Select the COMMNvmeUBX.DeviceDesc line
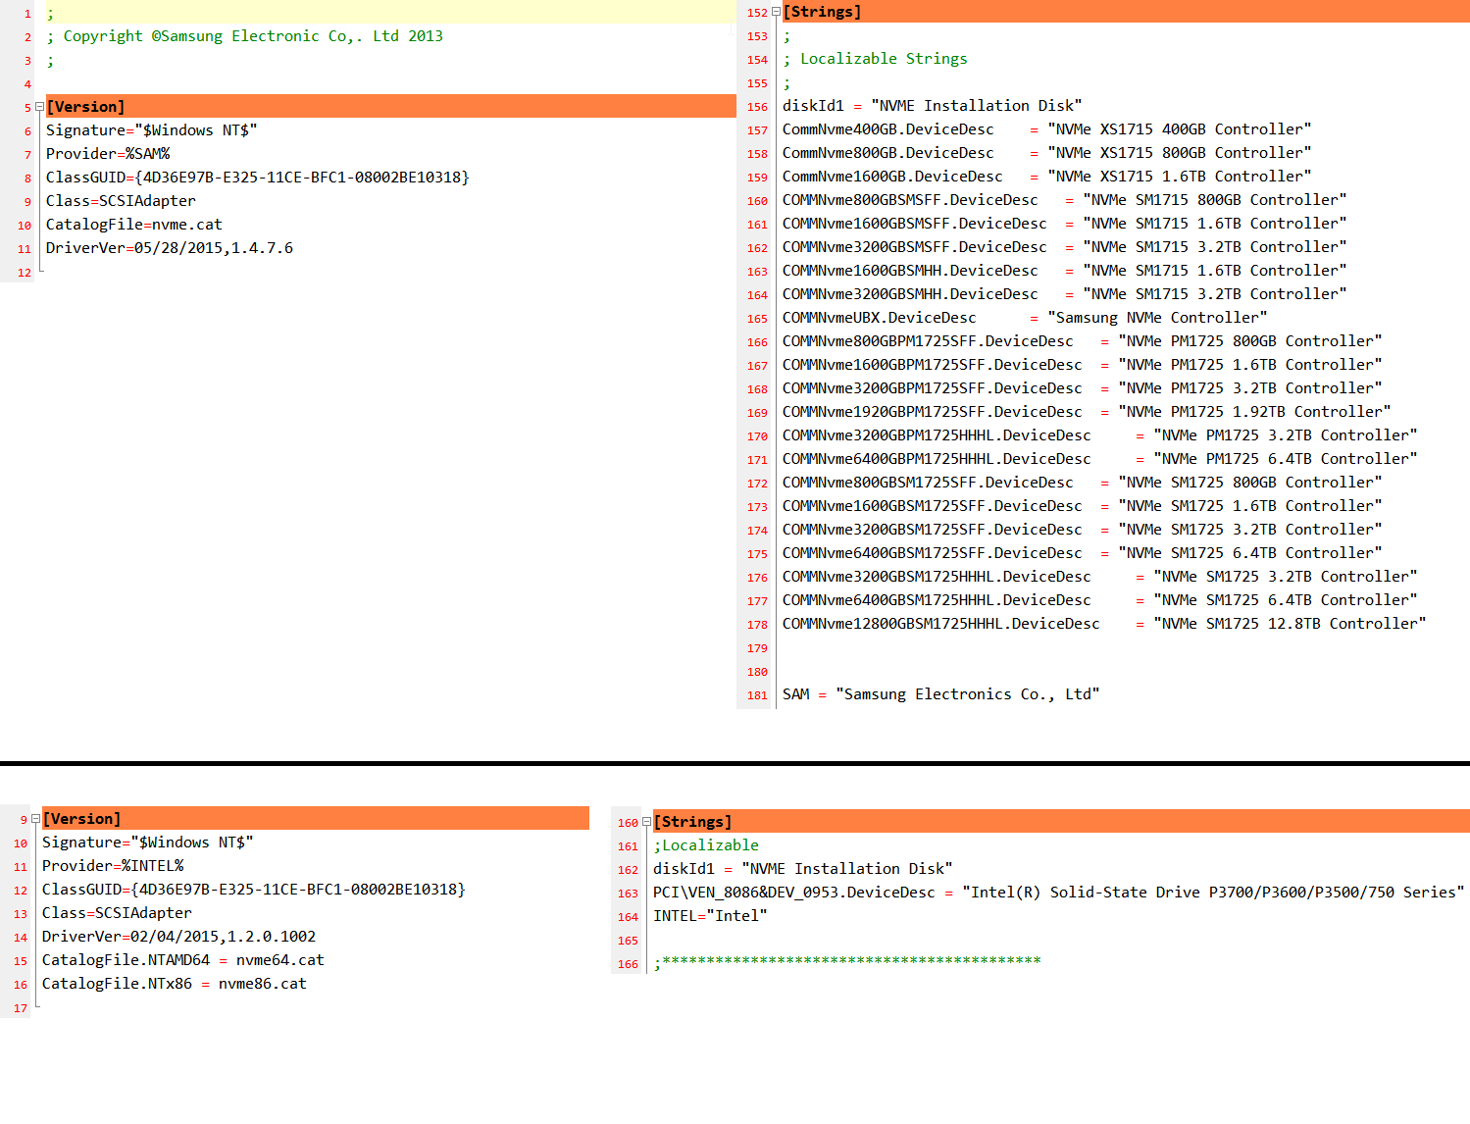This screenshot has width=1470, height=1124. click(x=1025, y=318)
